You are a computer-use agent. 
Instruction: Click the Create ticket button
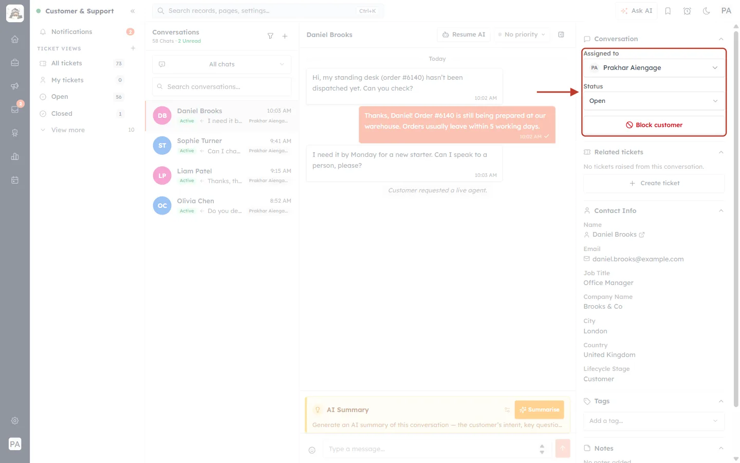(x=654, y=183)
